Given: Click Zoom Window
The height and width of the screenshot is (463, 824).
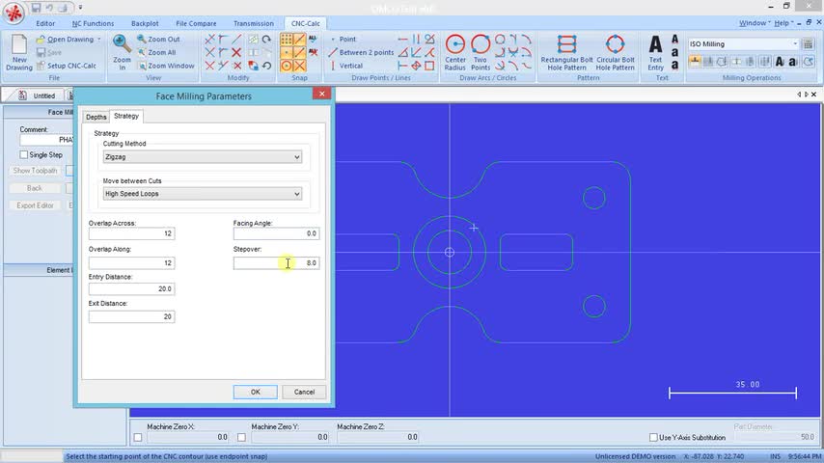Looking at the screenshot, I should point(166,66).
